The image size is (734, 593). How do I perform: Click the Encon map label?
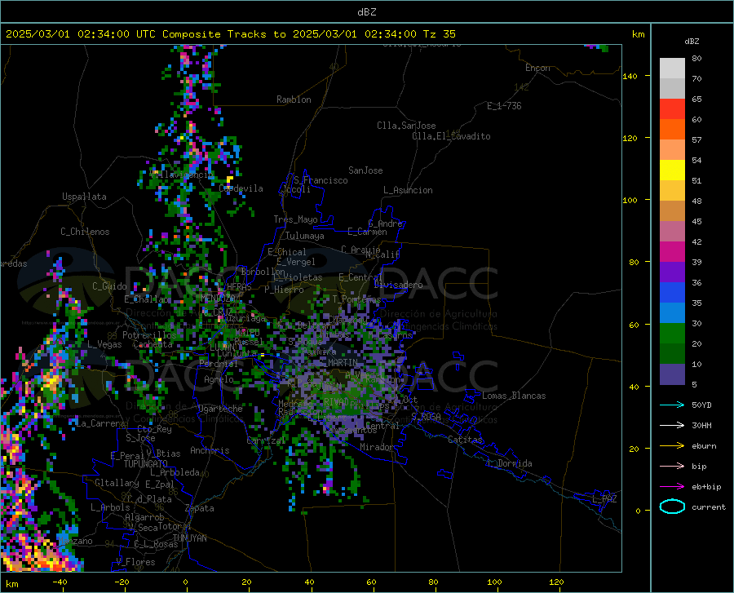537,68
